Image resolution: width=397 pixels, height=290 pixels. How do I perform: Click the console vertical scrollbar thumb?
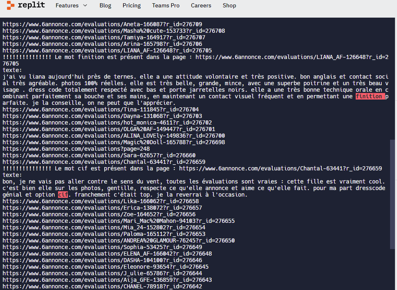click(x=392, y=194)
